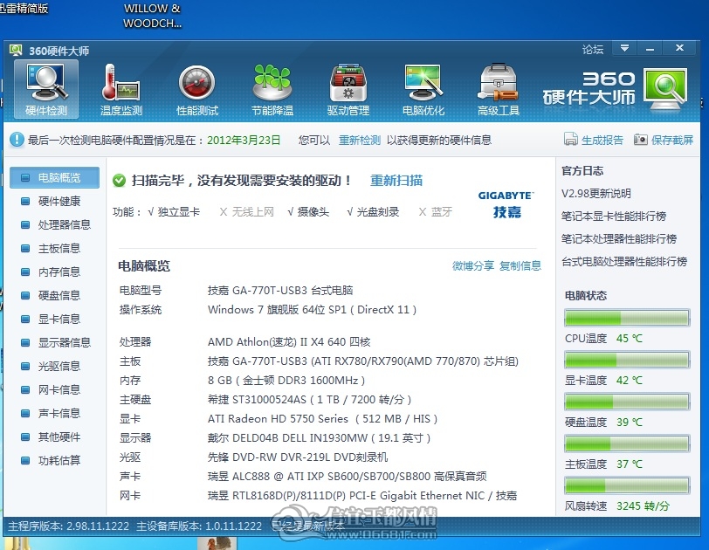Click the CPU温度 progress bar
This screenshot has width=709, height=550.
[627, 318]
